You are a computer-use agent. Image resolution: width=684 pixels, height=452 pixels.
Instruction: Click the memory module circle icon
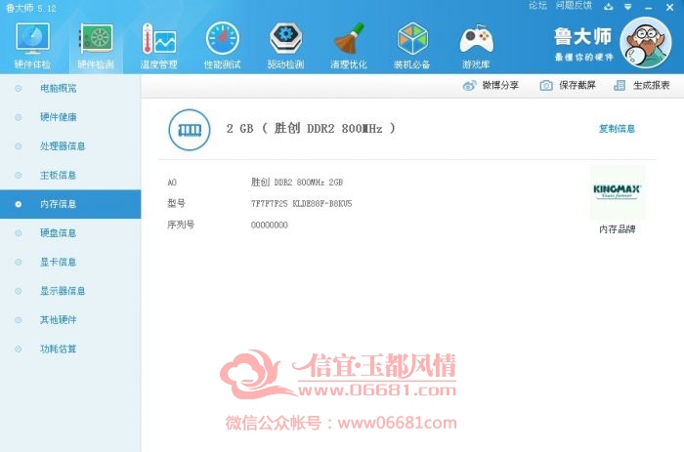pyautogui.click(x=190, y=130)
